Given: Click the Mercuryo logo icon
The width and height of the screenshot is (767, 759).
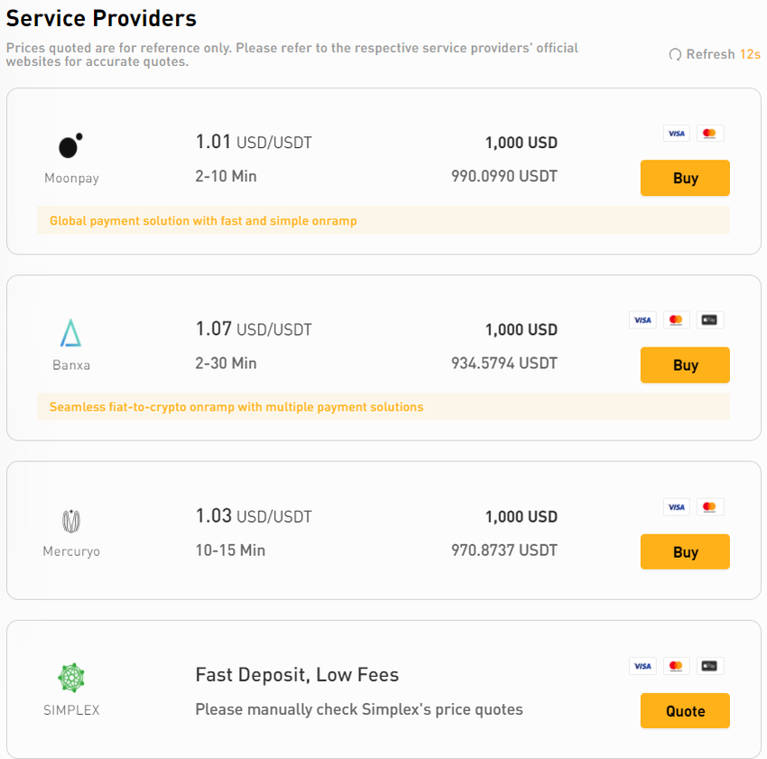Looking at the screenshot, I should (71, 521).
